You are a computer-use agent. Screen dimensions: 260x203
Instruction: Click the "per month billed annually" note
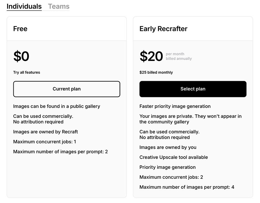pyautogui.click(x=179, y=56)
